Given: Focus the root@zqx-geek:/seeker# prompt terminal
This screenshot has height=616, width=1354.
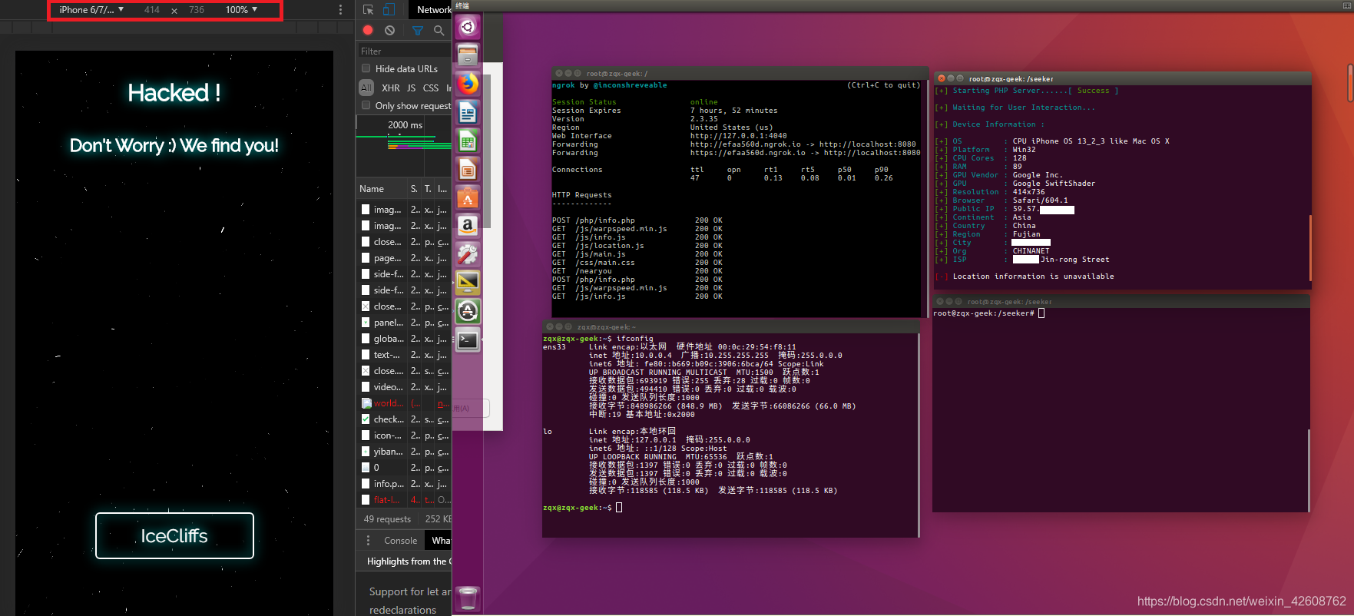Looking at the screenshot, I should pyautogui.click(x=989, y=313).
